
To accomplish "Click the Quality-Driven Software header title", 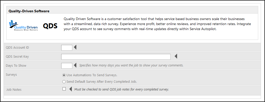I will [29, 11].
